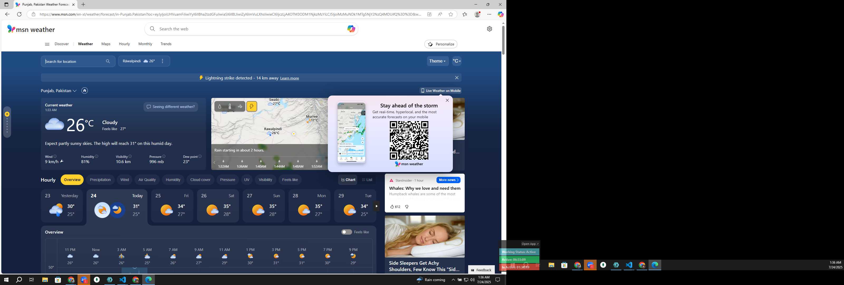Image resolution: width=844 pixels, height=285 pixels.
Task: Open the Hourly tab
Action: point(124,44)
